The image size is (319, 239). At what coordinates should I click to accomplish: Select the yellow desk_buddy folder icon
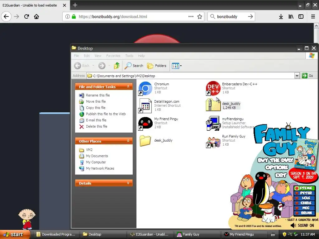point(145,141)
